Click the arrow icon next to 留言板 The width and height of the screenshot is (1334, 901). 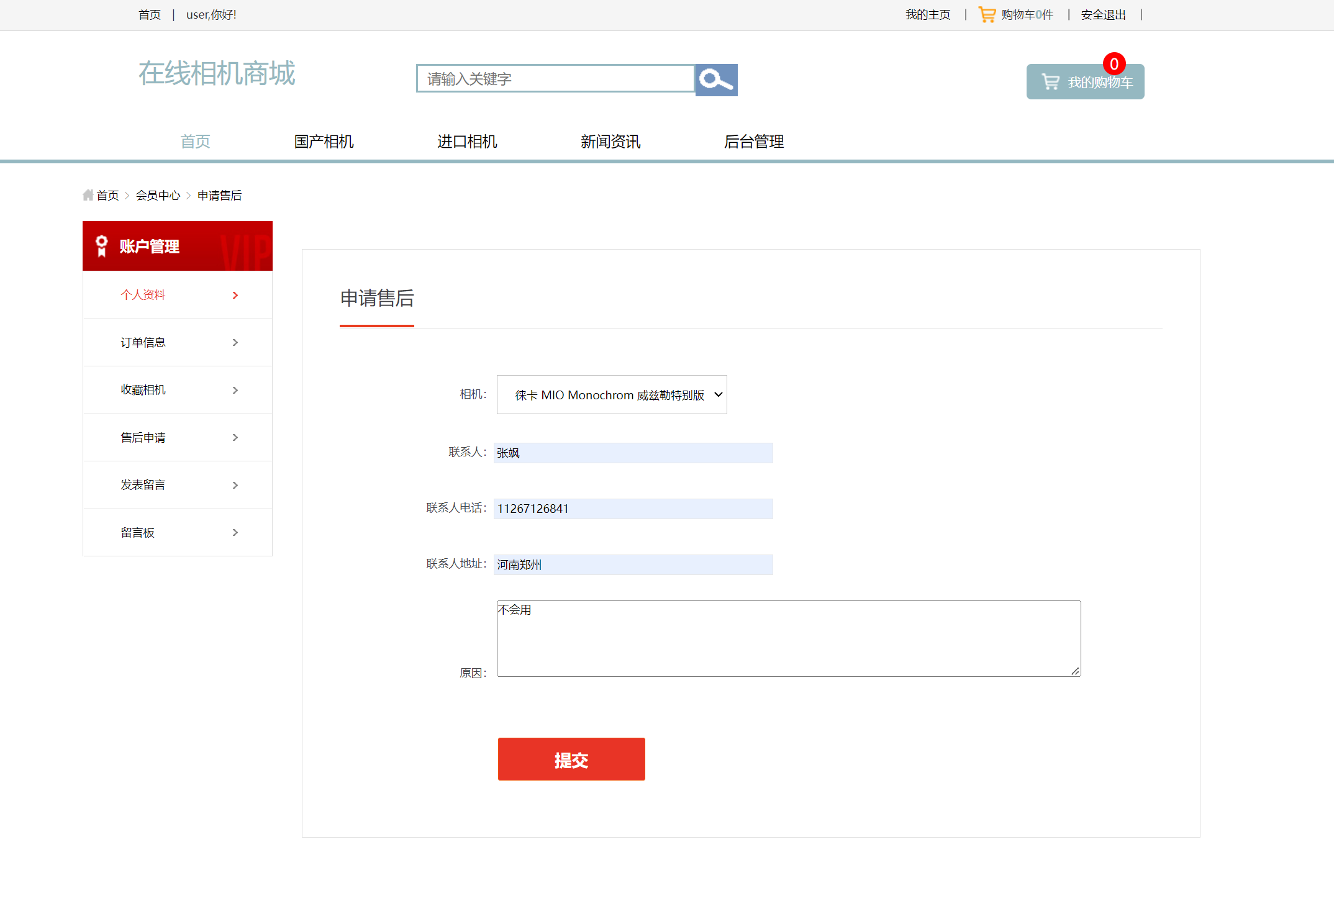tap(235, 532)
